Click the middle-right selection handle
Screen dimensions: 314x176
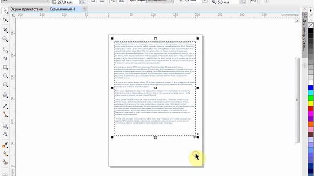coord(198,88)
